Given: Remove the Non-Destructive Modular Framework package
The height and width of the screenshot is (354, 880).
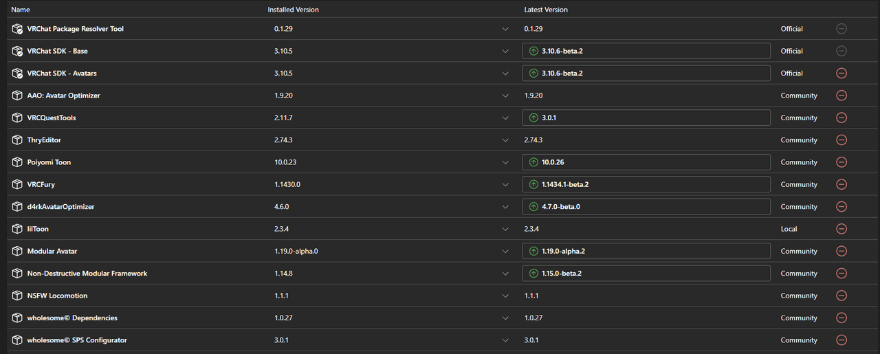Looking at the screenshot, I should click(841, 274).
